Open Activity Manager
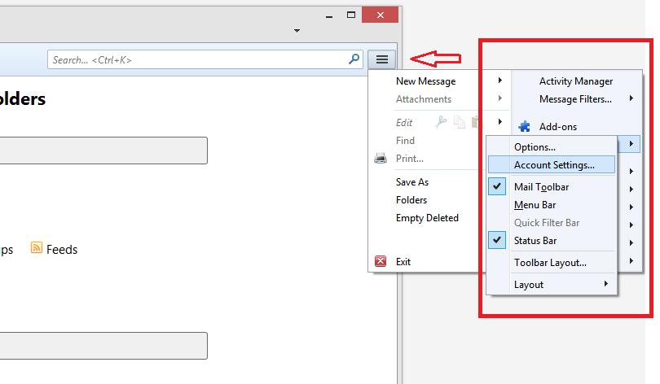The width and height of the screenshot is (660, 384). coord(576,81)
